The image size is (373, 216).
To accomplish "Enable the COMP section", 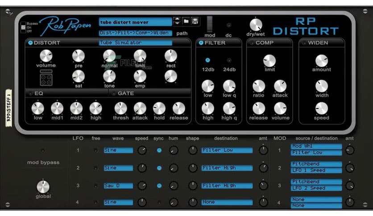I will tap(252, 43).
